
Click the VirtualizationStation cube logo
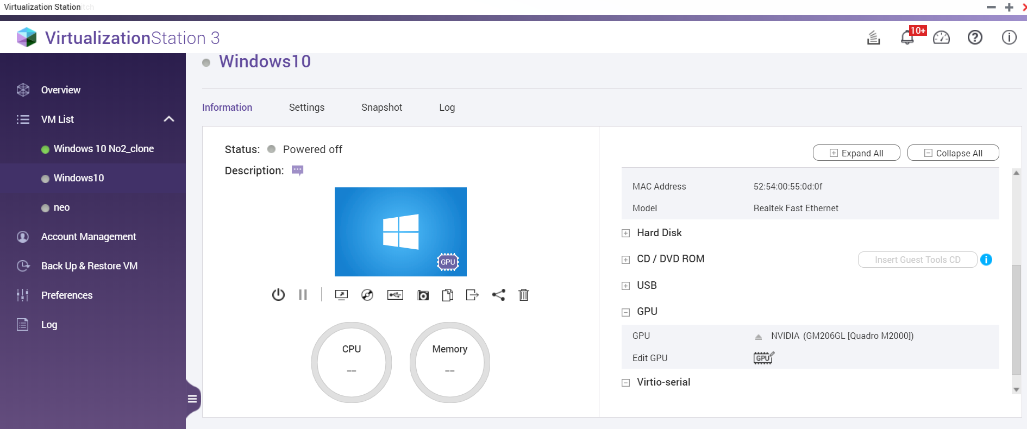pos(27,37)
